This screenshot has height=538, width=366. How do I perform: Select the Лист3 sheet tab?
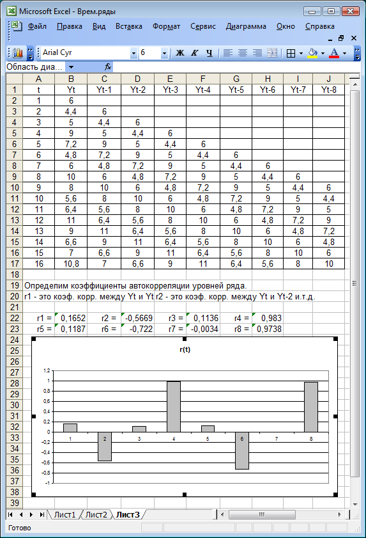click(x=128, y=515)
